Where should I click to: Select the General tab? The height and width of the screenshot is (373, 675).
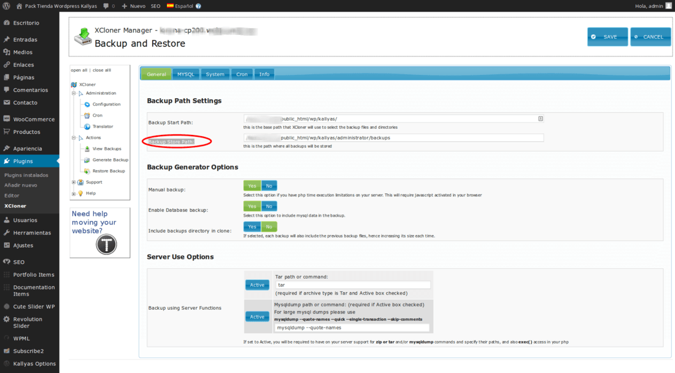pyautogui.click(x=156, y=74)
